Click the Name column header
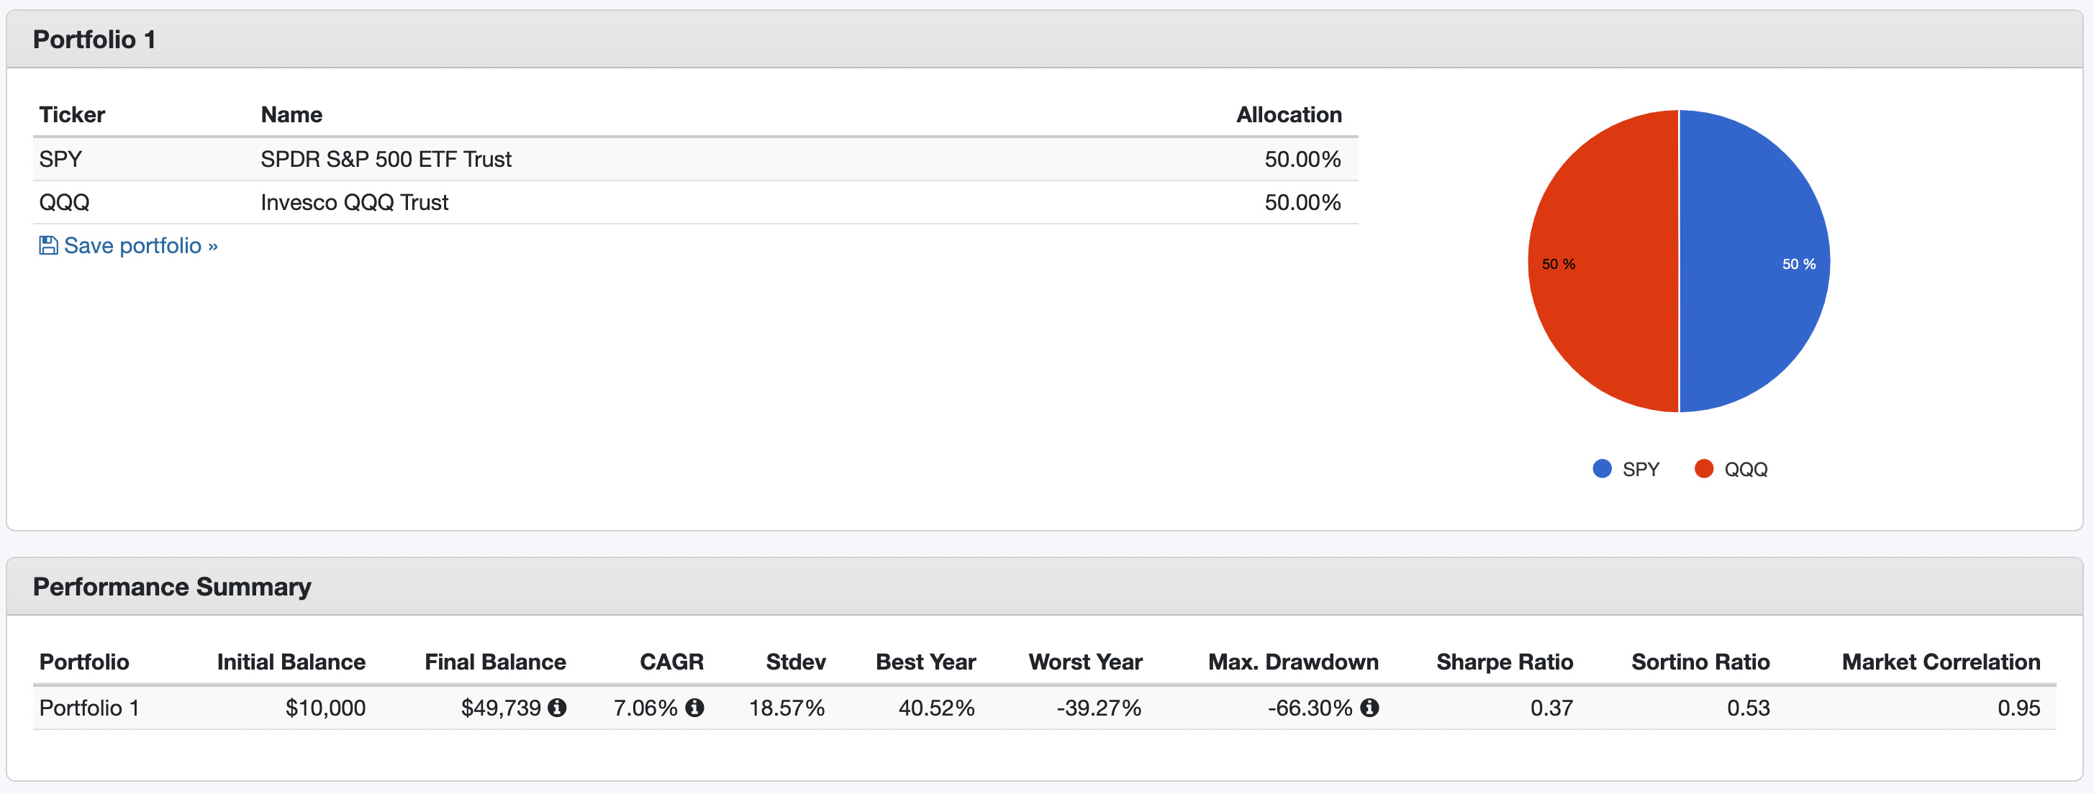The width and height of the screenshot is (2094, 794). pyautogui.click(x=292, y=114)
